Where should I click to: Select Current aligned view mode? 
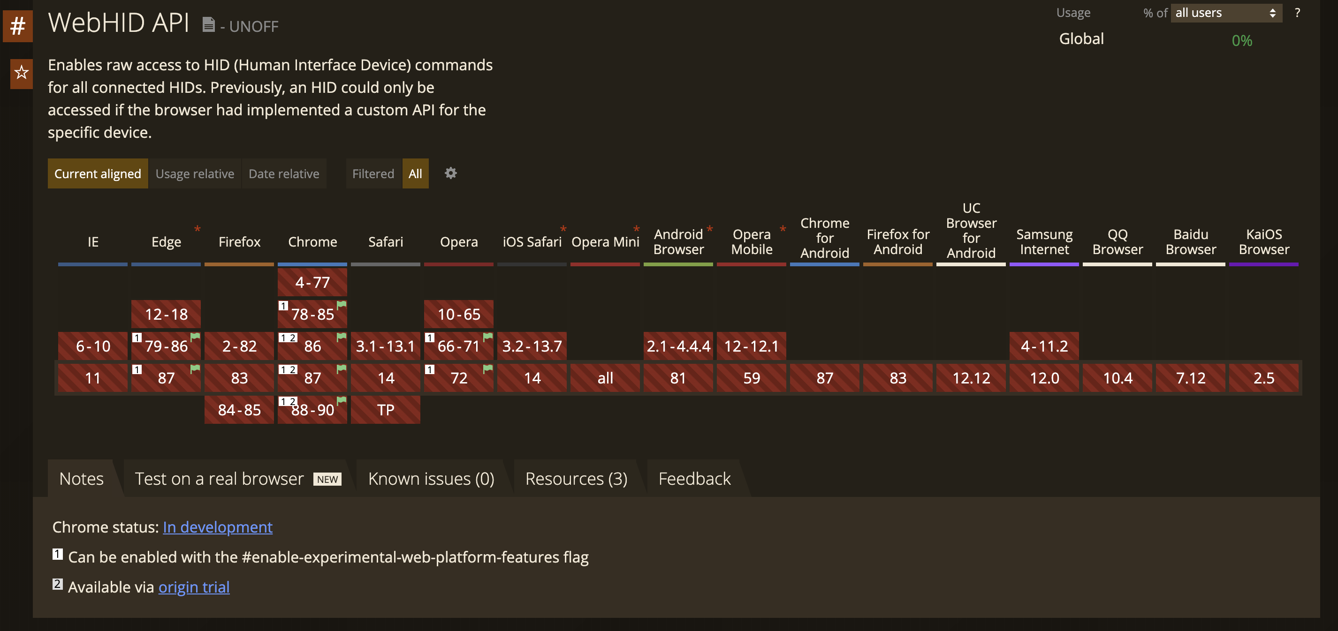click(98, 174)
